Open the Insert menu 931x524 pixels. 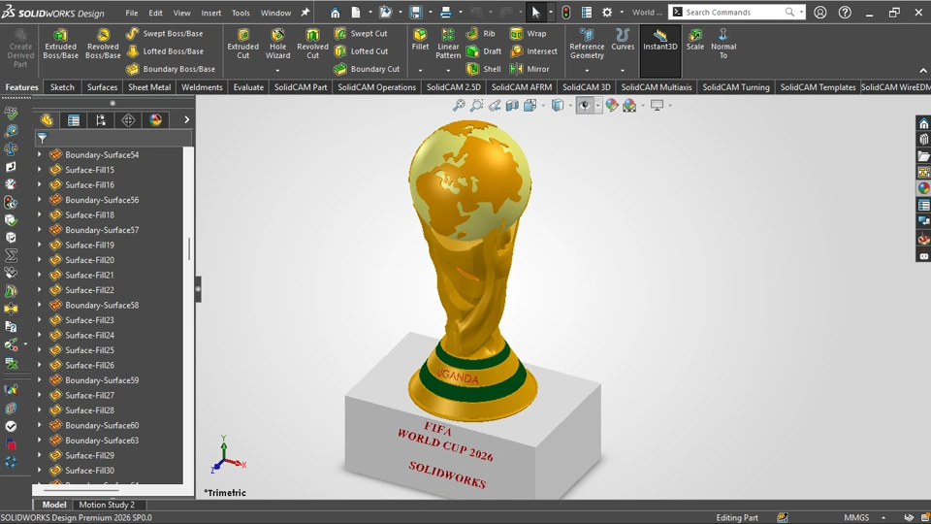point(210,13)
